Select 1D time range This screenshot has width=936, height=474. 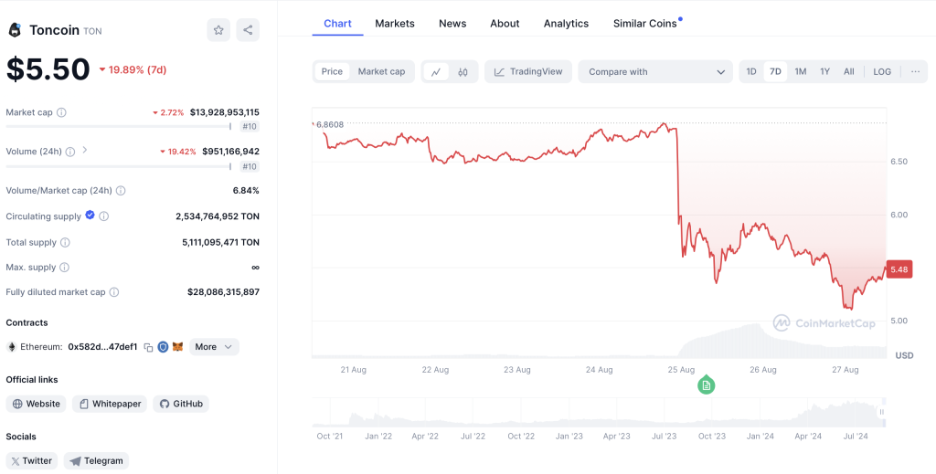click(x=751, y=71)
